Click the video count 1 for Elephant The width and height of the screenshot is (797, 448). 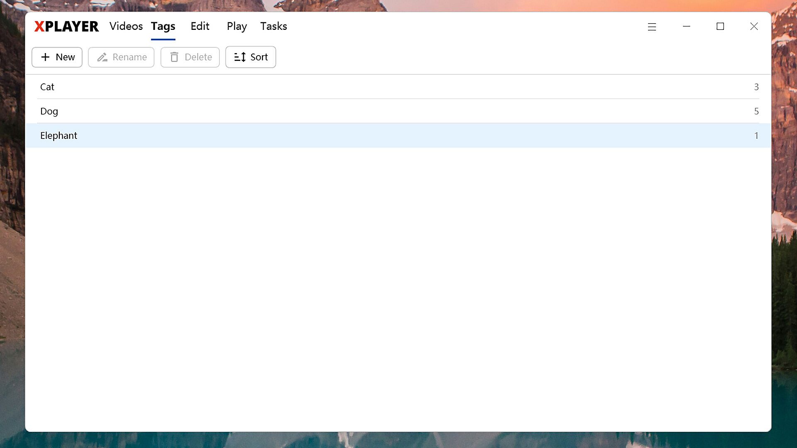click(756, 136)
